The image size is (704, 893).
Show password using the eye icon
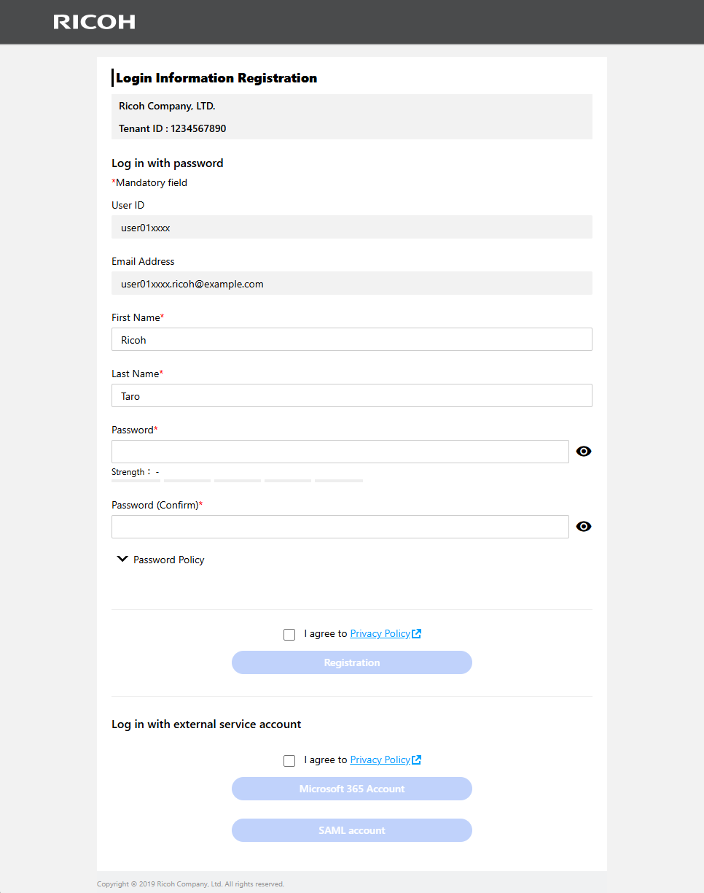pos(583,452)
